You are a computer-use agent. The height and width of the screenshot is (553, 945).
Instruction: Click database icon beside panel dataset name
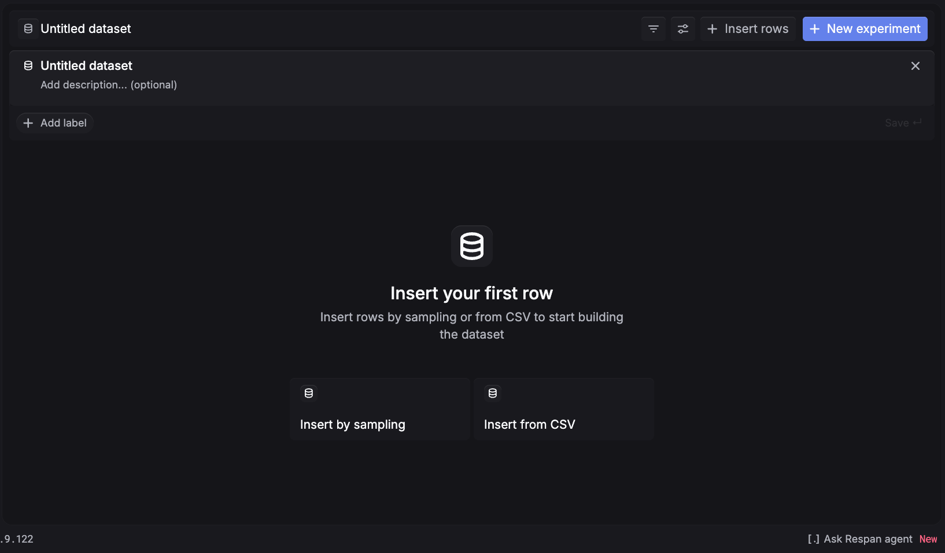pyautogui.click(x=28, y=66)
